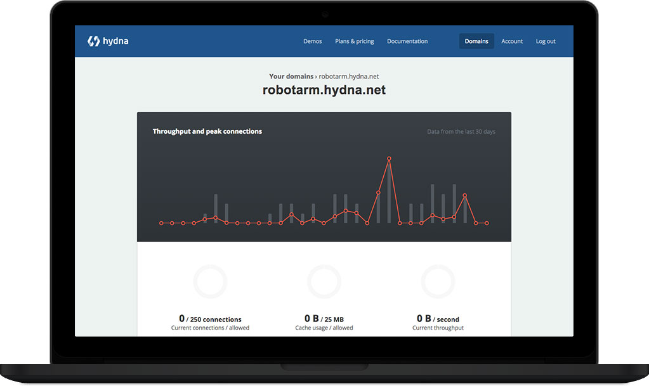Viewport: 649px width, 386px height.
Task: Click the cache usage gauge ring
Action: click(x=324, y=281)
